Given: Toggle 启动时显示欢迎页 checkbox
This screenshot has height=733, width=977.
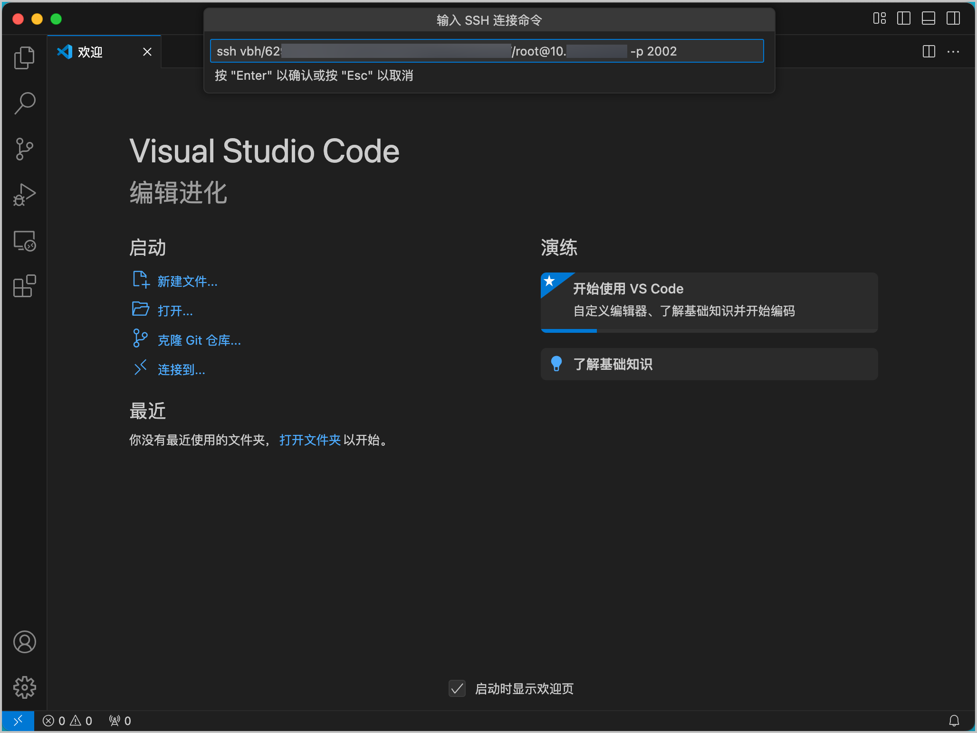Looking at the screenshot, I should point(457,688).
